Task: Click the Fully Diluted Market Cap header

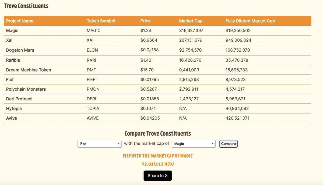Action: pos(250,21)
